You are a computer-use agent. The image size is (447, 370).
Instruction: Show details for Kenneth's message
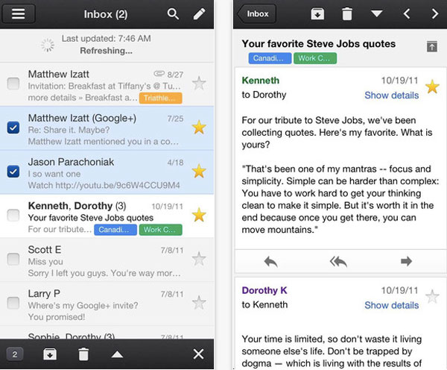coord(391,95)
